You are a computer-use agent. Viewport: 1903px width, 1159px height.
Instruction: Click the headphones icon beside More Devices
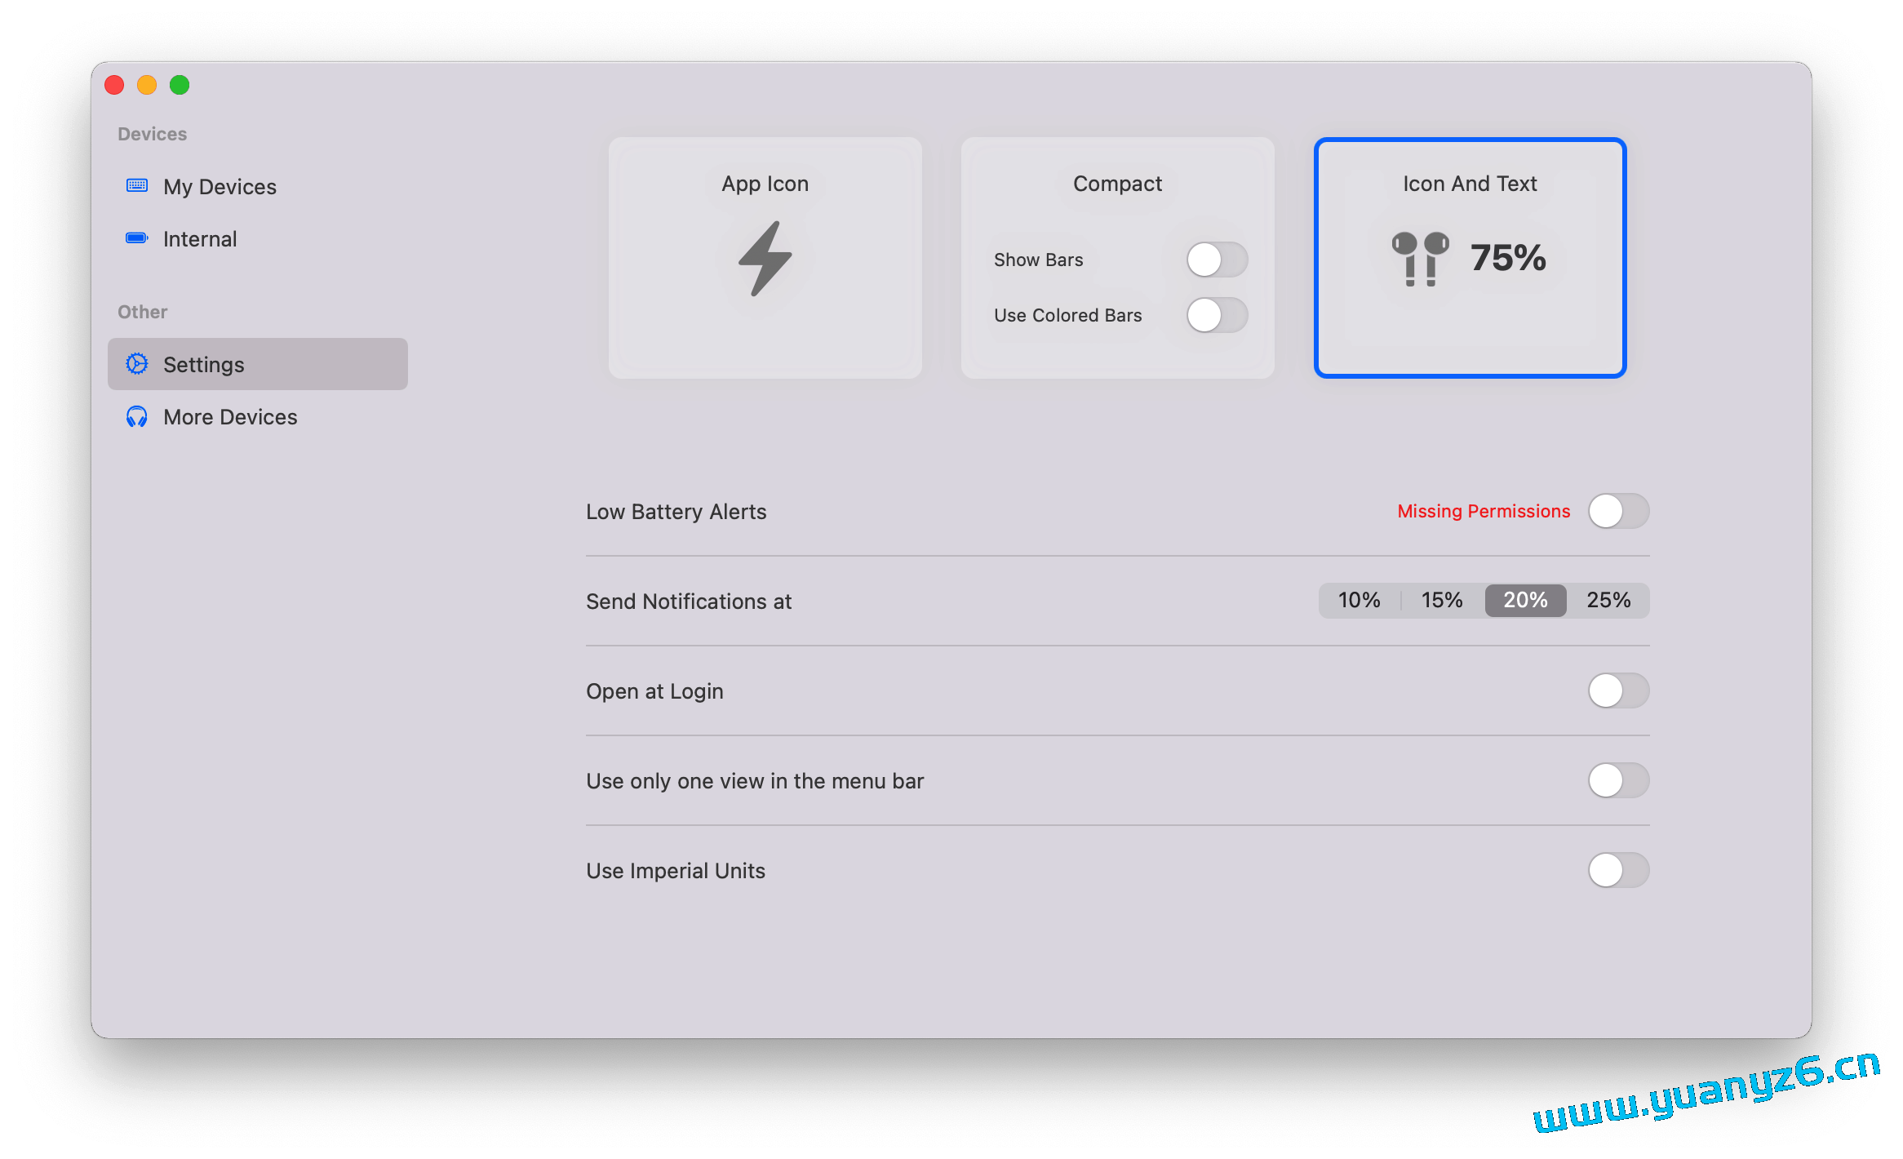(x=137, y=417)
